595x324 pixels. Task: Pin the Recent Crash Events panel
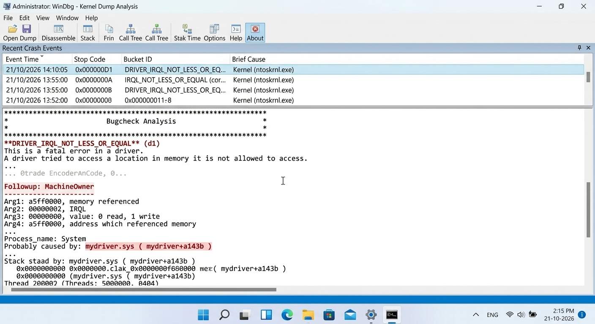click(579, 48)
